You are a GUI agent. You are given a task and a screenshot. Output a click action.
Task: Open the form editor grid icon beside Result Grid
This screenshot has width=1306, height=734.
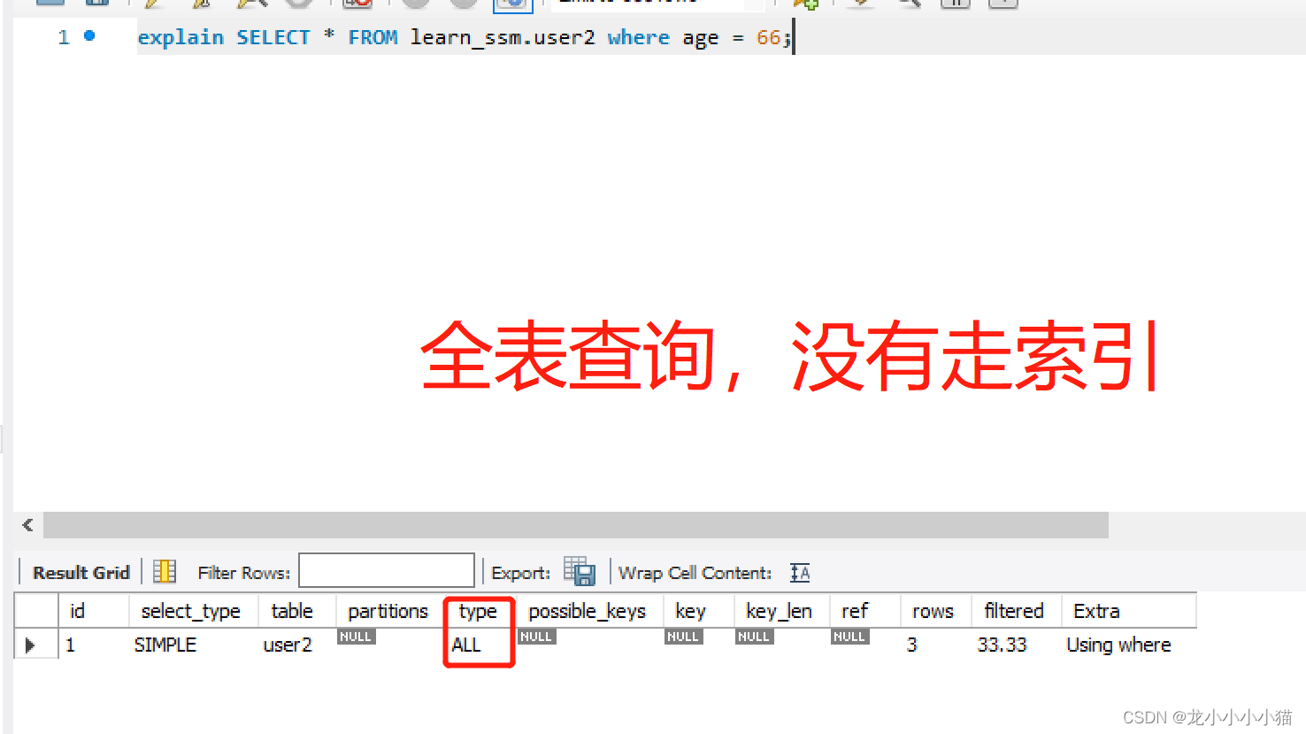pyautogui.click(x=165, y=572)
